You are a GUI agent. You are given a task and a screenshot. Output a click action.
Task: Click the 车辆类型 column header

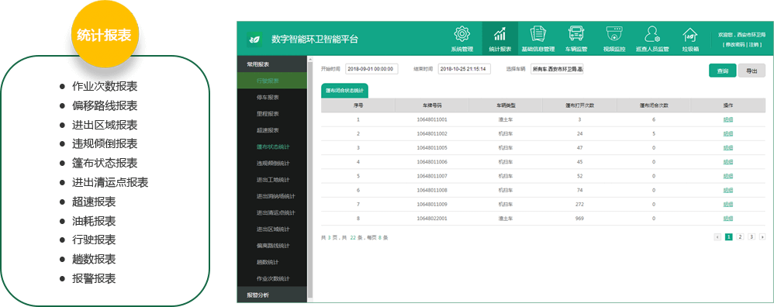pos(506,105)
